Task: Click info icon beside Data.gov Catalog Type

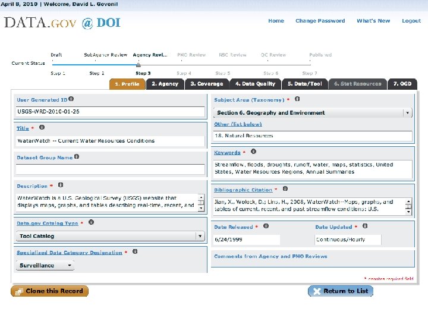Action: click(x=91, y=222)
